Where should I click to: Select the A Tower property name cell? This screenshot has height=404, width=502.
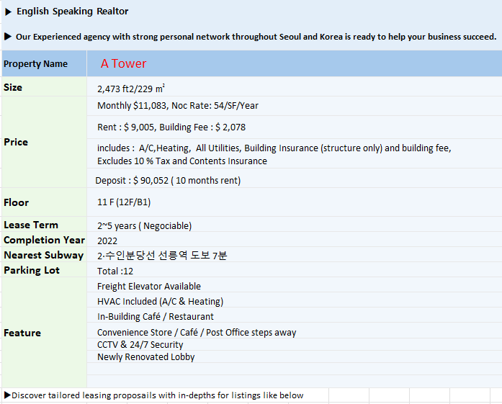(295, 63)
